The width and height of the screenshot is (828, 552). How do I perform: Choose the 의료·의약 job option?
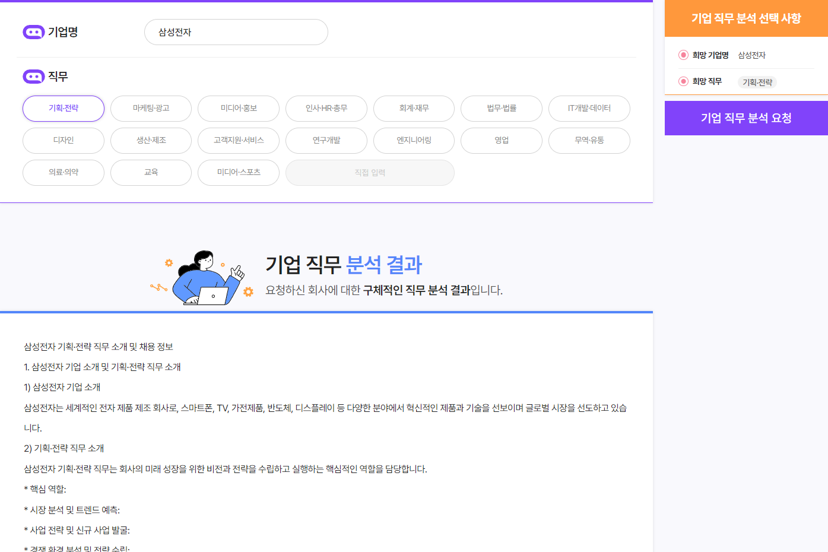click(x=64, y=173)
